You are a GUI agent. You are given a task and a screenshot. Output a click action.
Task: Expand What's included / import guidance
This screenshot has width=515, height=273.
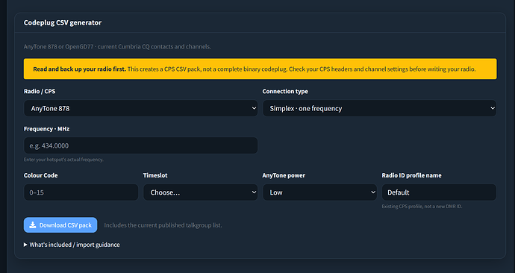(72, 245)
